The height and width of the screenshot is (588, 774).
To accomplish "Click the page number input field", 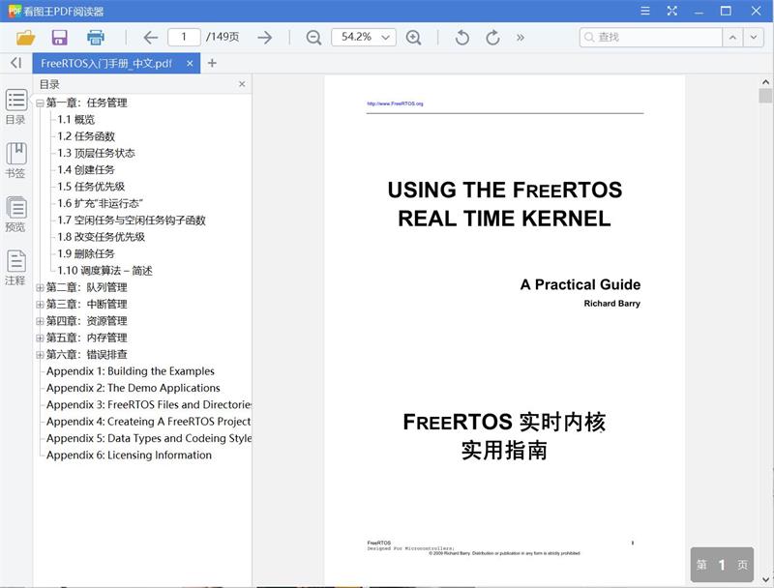I will coord(184,37).
